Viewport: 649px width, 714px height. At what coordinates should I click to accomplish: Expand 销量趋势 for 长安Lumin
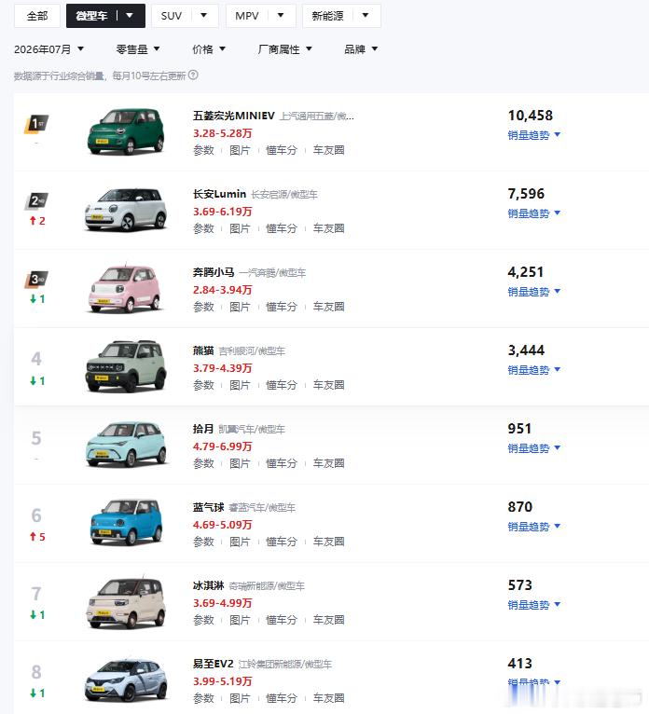(x=533, y=213)
